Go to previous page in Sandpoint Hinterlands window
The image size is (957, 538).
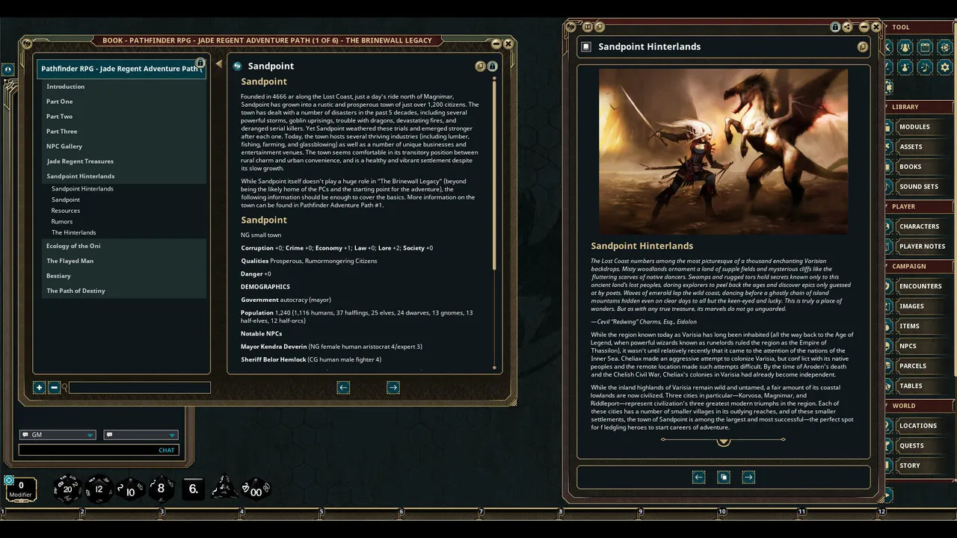pos(698,477)
